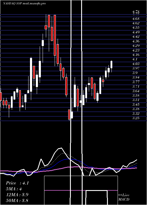Click the last white candlestick near 4.1
This screenshot has width=147, height=205.
click(111, 66)
